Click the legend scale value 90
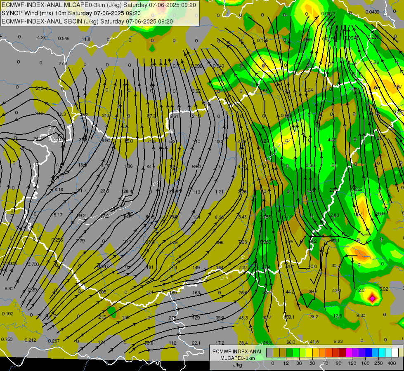404x371 pixels. click(338, 363)
